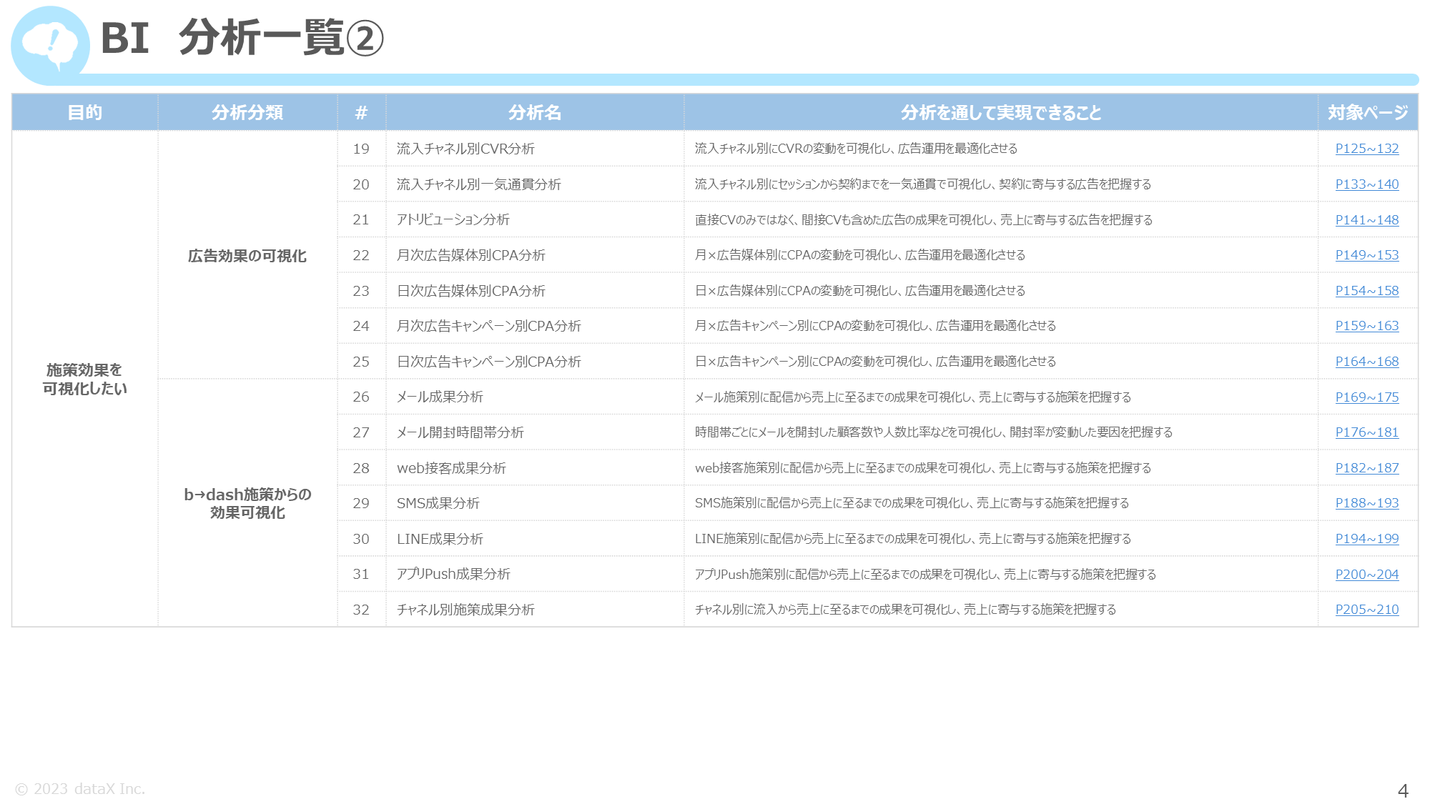The height and width of the screenshot is (804, 1430).
Task: Open page link P159~163
Action: coord(1366,326)
